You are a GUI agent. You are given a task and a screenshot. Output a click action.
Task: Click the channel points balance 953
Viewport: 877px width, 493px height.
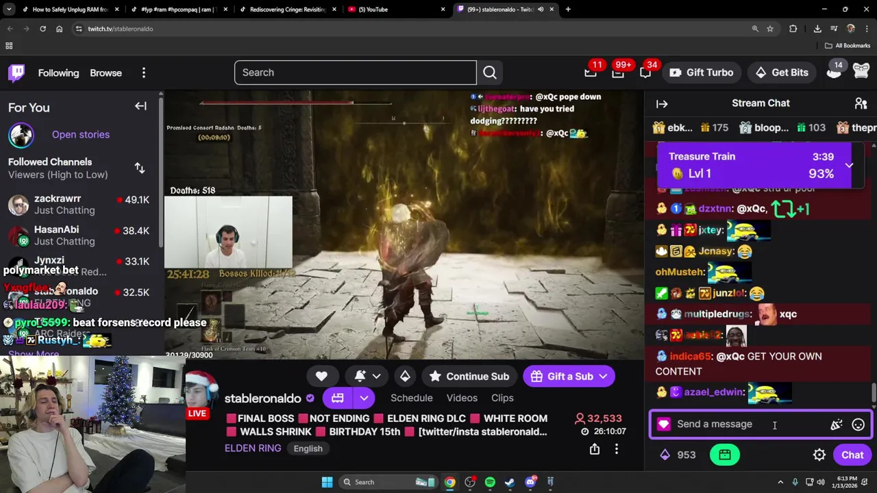click(678, 455)
